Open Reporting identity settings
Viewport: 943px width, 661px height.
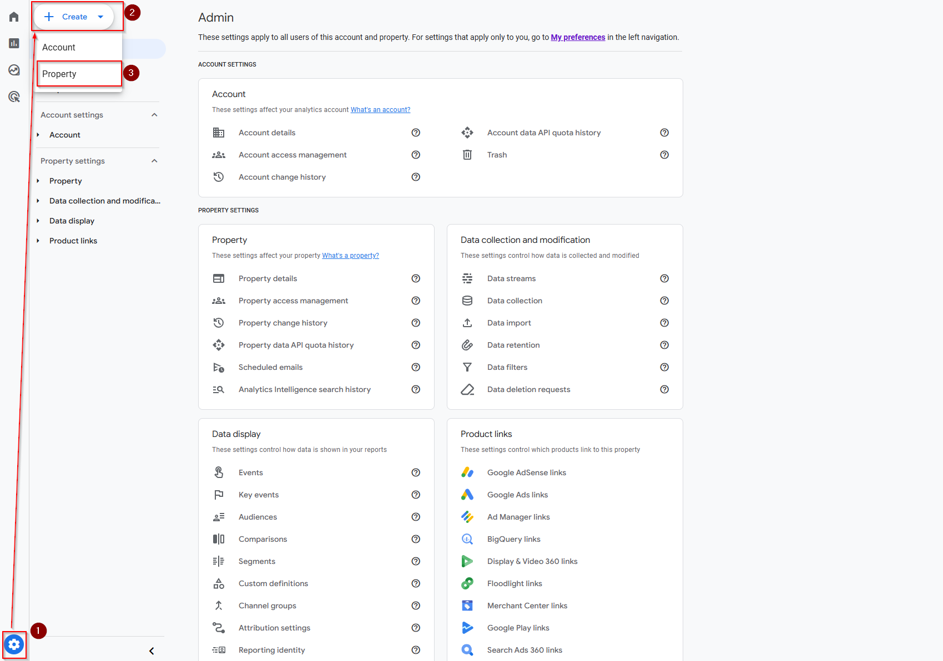point(271,650)
